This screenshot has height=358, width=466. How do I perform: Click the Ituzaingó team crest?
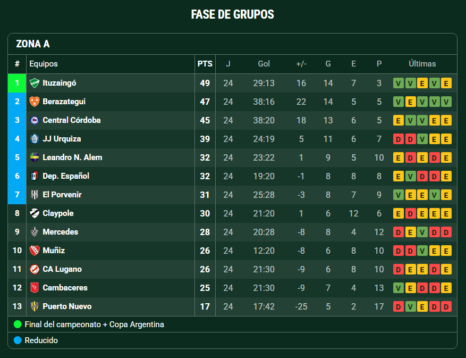[x=35, y=83]
